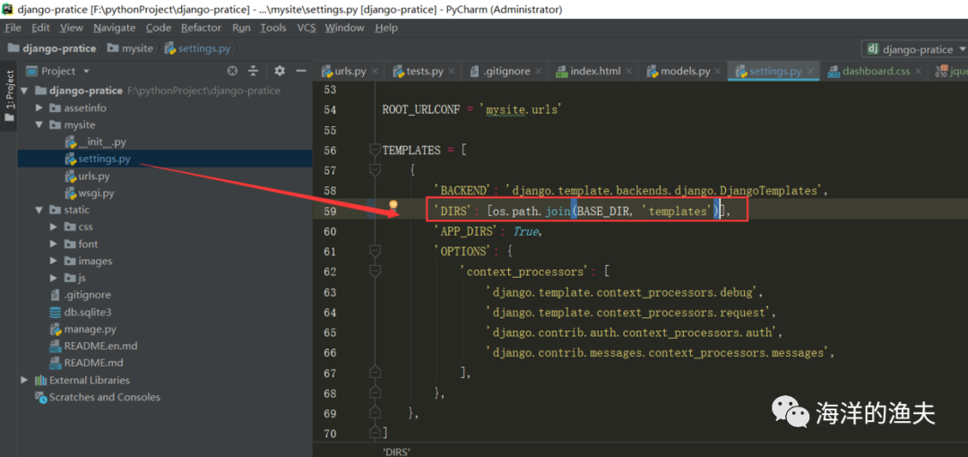Expand the font folder

[55, 244]
